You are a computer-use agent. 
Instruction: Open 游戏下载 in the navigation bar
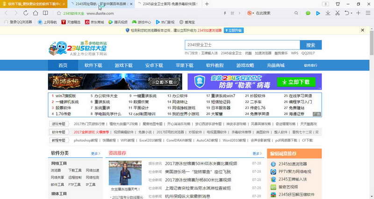(x=123, y=65)
